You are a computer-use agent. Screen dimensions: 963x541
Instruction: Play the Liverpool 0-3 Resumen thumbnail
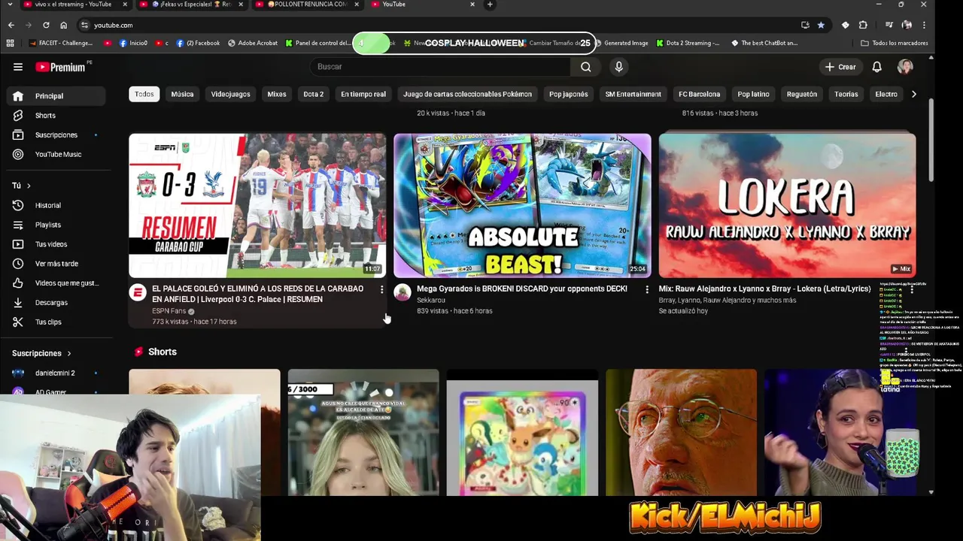(257, 206)
